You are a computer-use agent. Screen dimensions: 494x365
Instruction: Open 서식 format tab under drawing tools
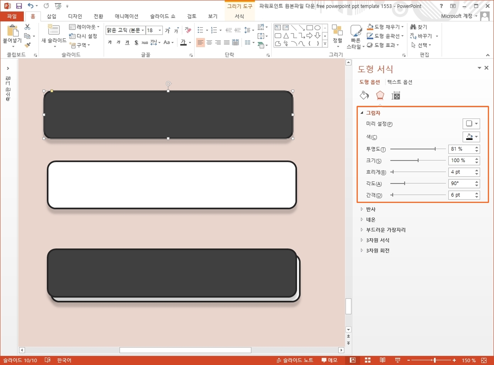pyautogui.click(x=239, y=16)
